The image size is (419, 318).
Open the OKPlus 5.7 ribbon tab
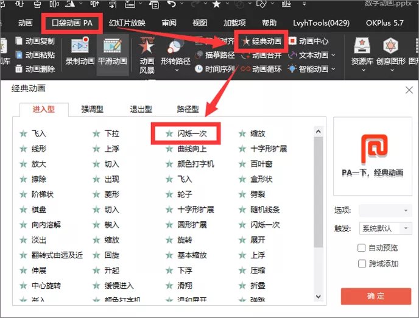tap(384, 23)
